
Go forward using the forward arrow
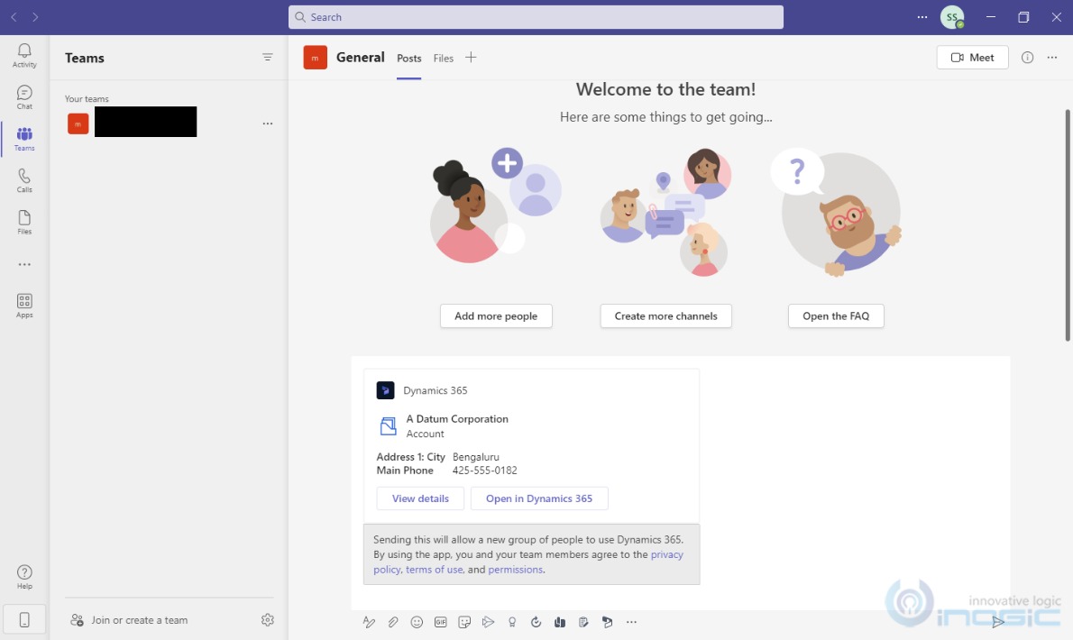tap(35, 17)
